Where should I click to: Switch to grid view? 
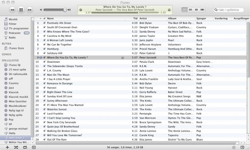196,10
